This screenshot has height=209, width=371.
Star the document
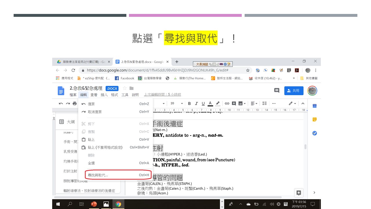[125, 88]
